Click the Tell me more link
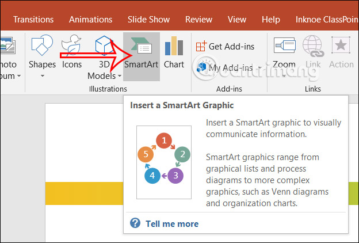 point(171,223)
